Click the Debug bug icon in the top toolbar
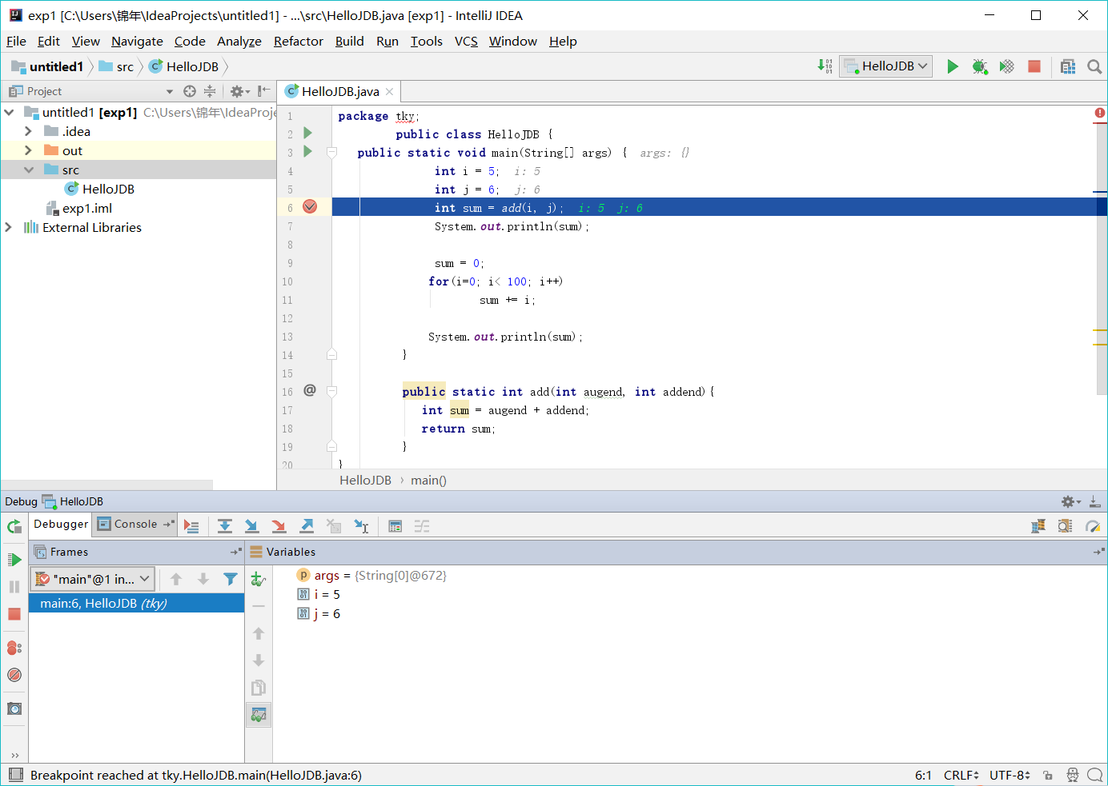 coord(979,66)
